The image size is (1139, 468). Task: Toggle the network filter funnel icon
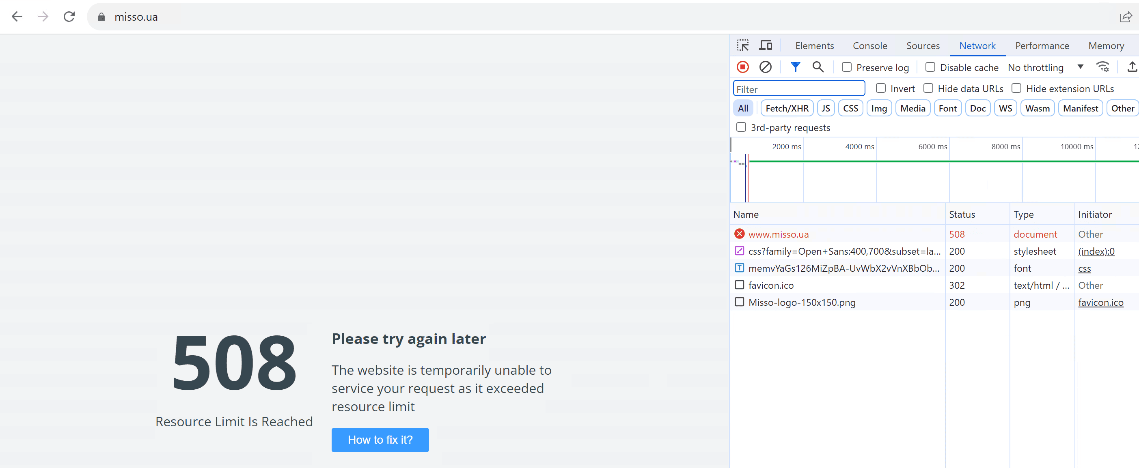click(795, 67)
